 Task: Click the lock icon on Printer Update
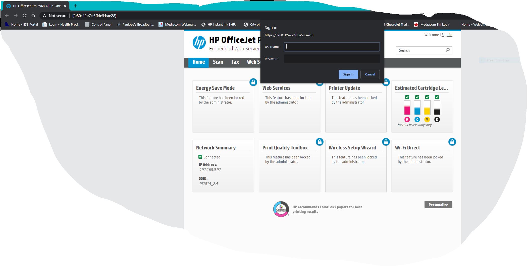[386, 82]
